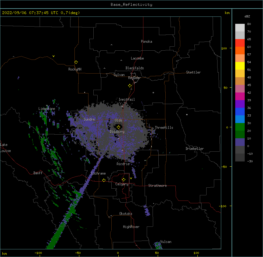
Task: Click the Blackfalds city label
Action: click(x=135, y=68)
